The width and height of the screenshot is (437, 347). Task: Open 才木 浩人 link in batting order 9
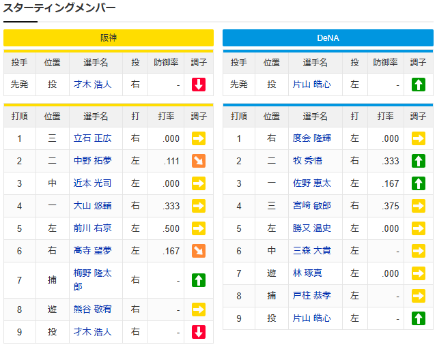point(93,332)
